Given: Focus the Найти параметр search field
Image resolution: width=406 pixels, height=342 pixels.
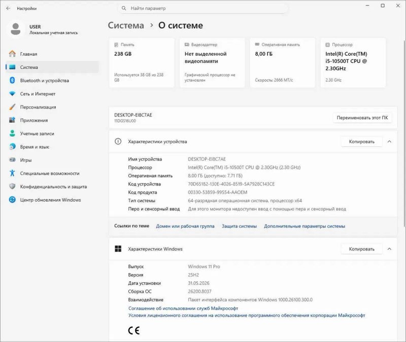Looking at the screenshot, I should (204, 8).
